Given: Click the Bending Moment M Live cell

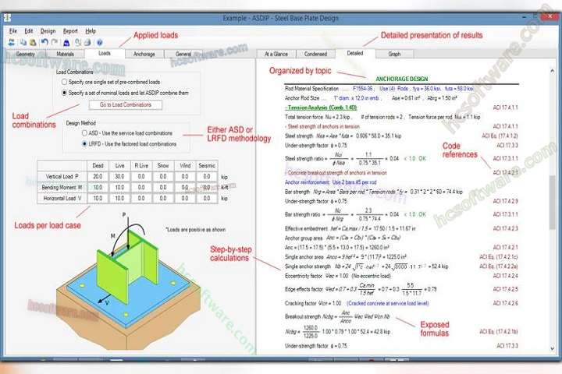Looking at the screenshot, I should (x=119, y=187).
